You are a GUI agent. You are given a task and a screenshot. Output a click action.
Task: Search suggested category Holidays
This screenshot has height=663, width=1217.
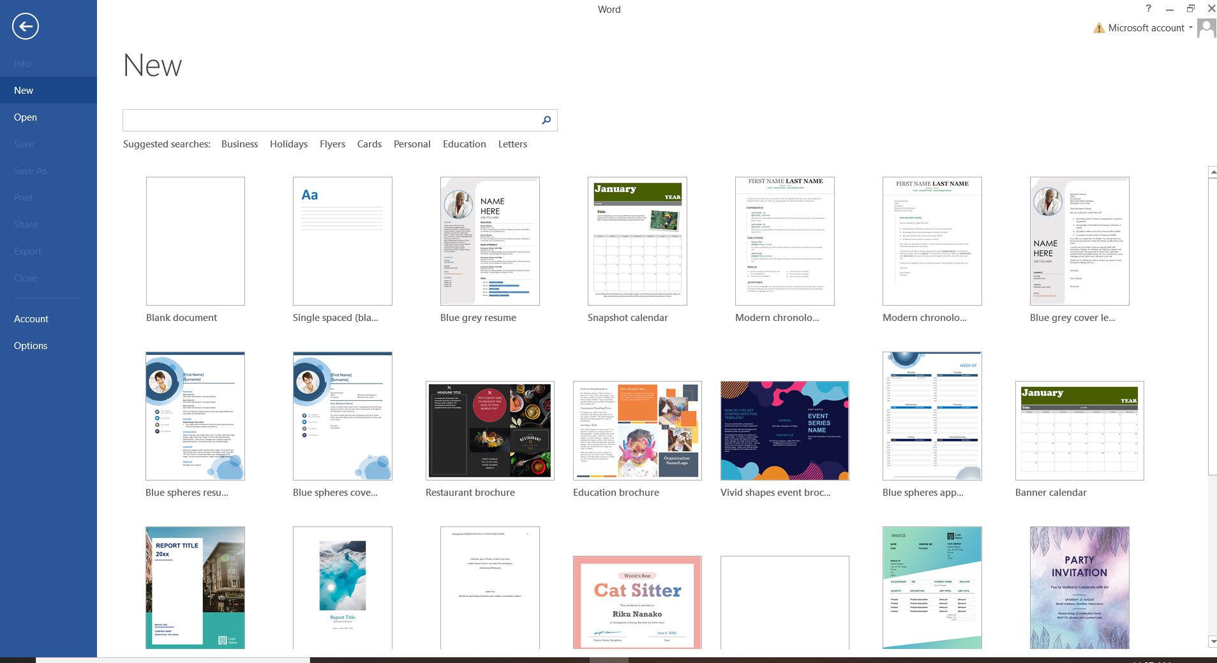pos(288,144)
